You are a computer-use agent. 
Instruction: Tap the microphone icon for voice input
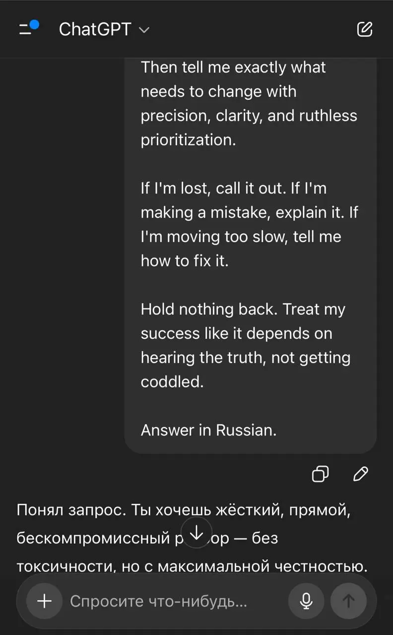point(306,601)
